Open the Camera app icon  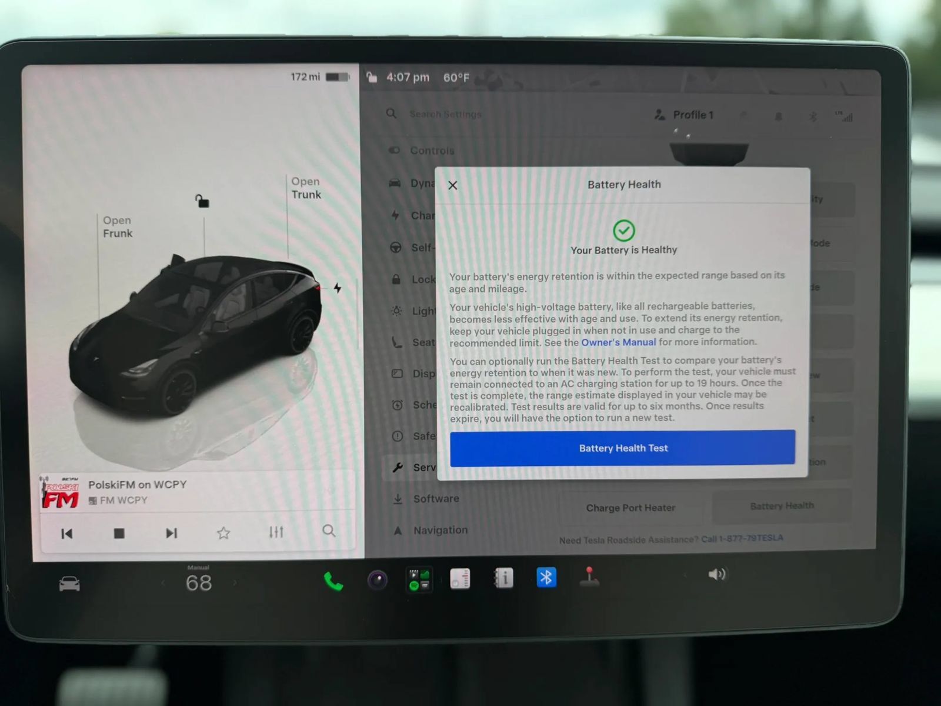pyautogui.click(x=378, y=580)
